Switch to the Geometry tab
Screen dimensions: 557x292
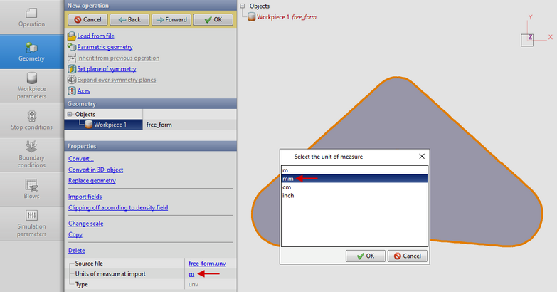tap(31, 51)
